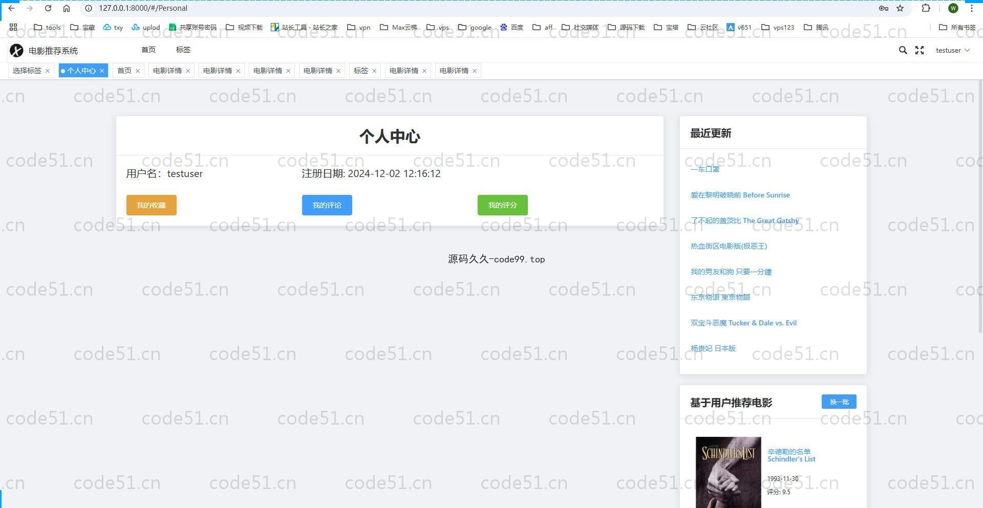983x508 pixels.
Task: Open 杨贵妃 日本版 link
Action: tap(713, 348)
